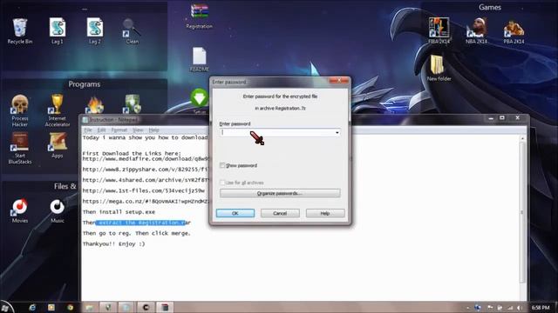
Task: Click the Programs group header on desktop
Action: (x=85, y=84)
